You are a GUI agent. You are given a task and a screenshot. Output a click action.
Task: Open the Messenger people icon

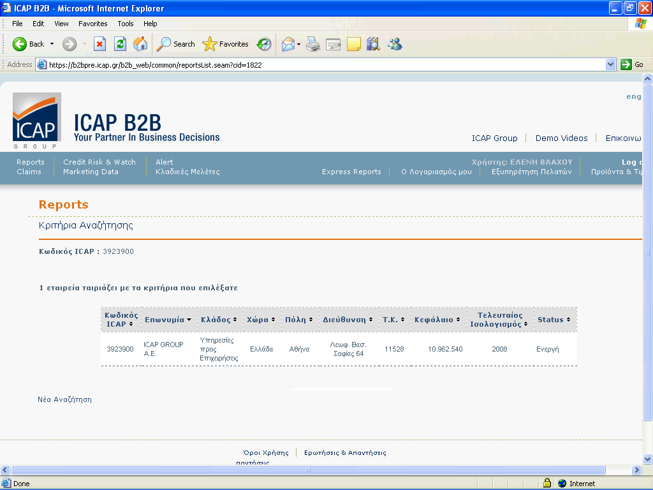(395, 44)
